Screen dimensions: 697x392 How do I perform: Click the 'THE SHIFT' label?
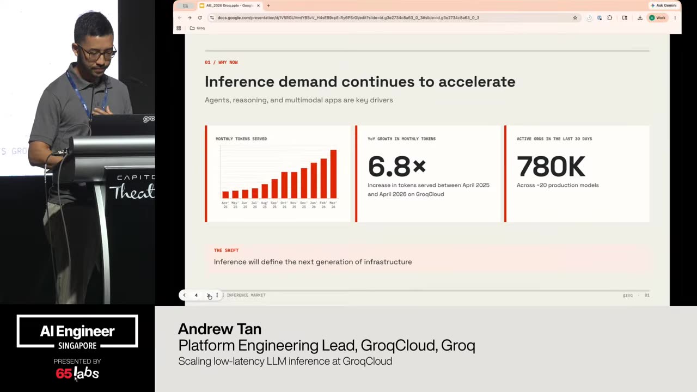click(x=226, y=250)
